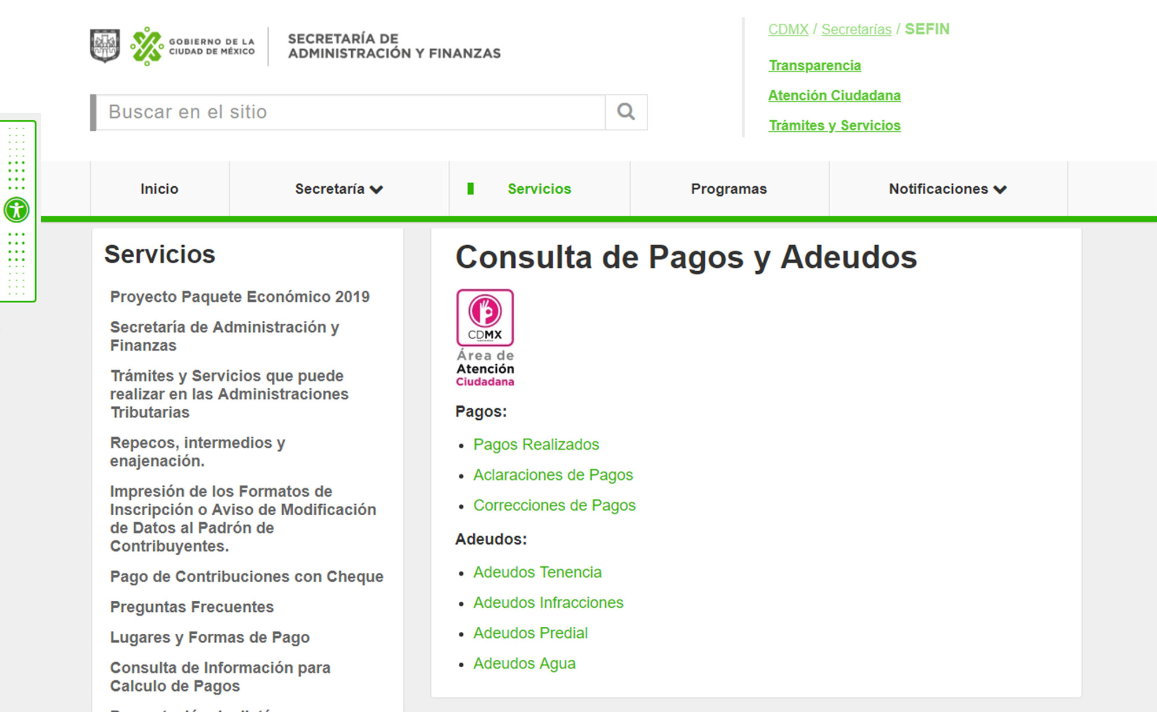Select the Servicios navigation tab

(539, 189)
